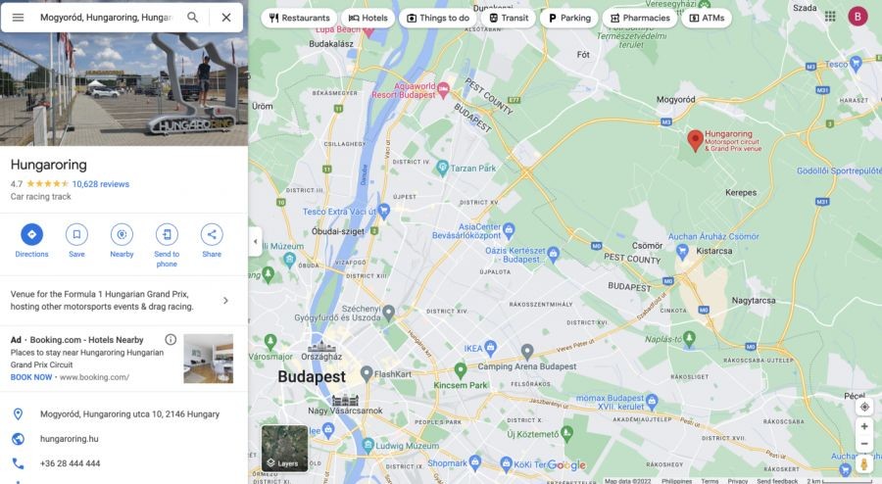Share this place

click(212, 234)
